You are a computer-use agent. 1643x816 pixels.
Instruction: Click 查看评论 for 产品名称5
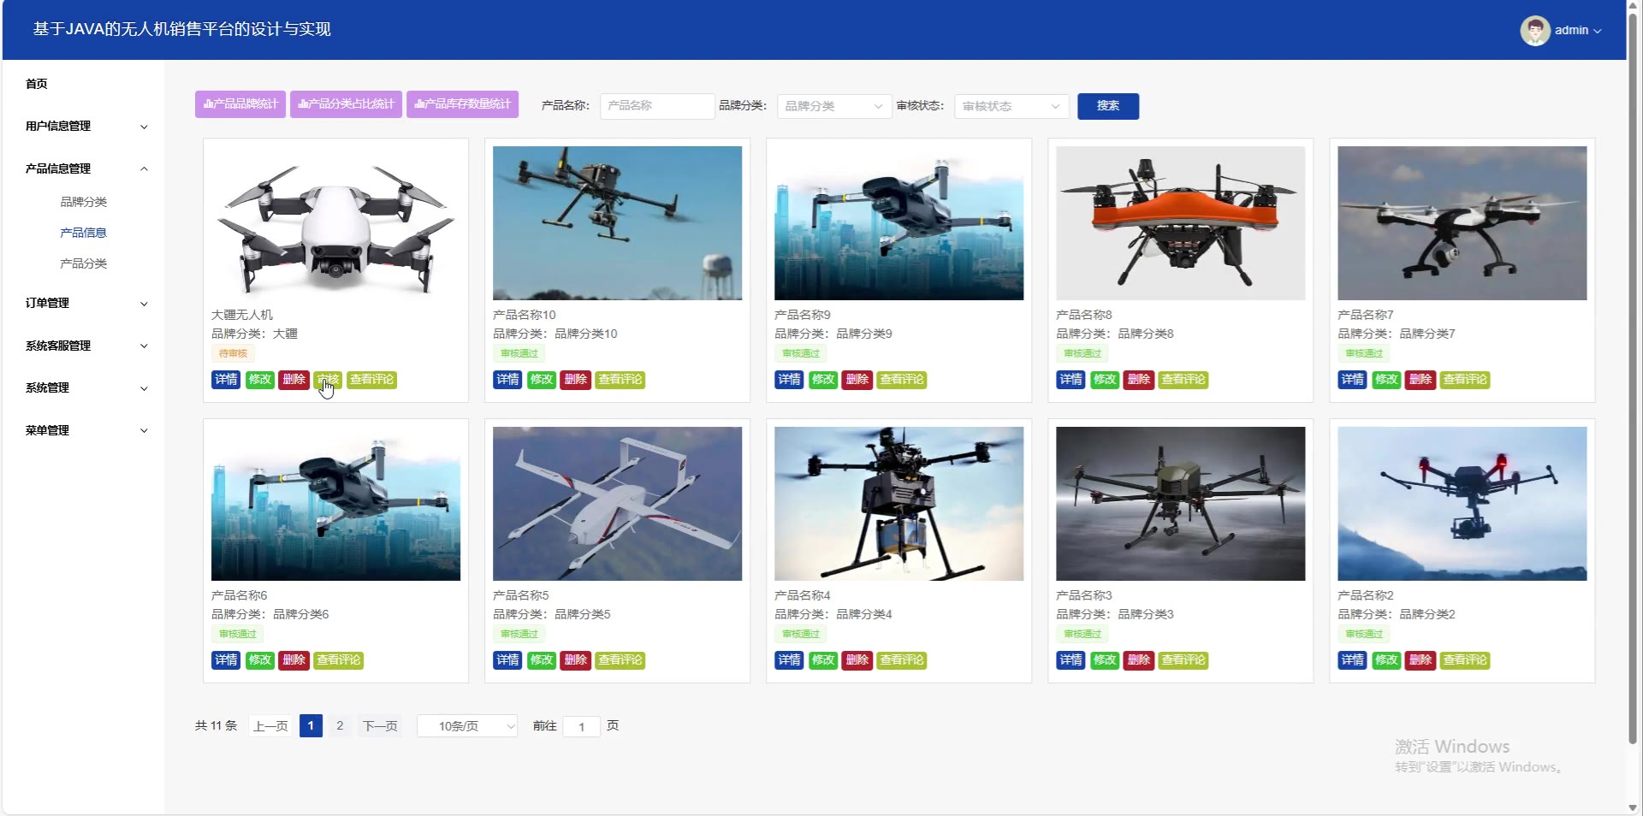coord(620,660)
